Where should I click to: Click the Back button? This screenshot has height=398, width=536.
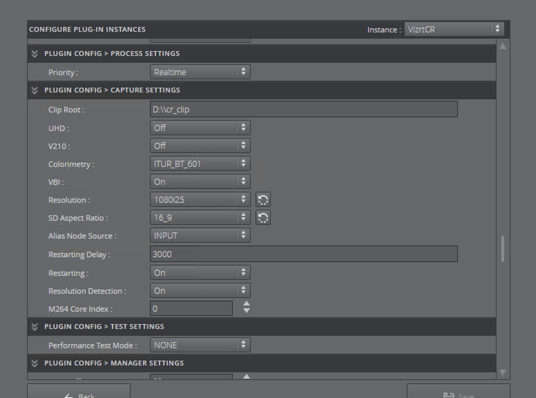coord(79,393)
